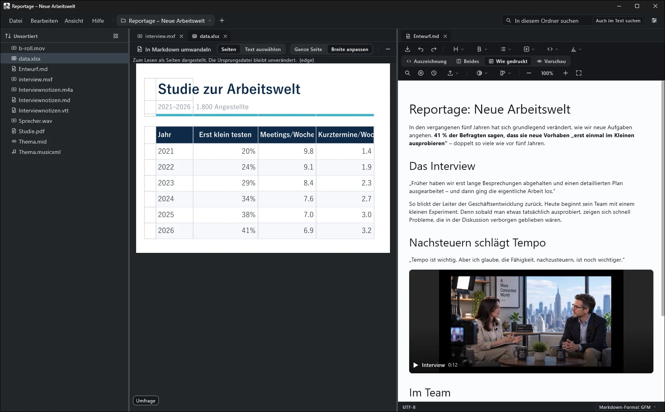Change sort order with the Unsortiert arrows icon
The width and height of the screenshot is (665, 412).
click(x=8, y=36)
